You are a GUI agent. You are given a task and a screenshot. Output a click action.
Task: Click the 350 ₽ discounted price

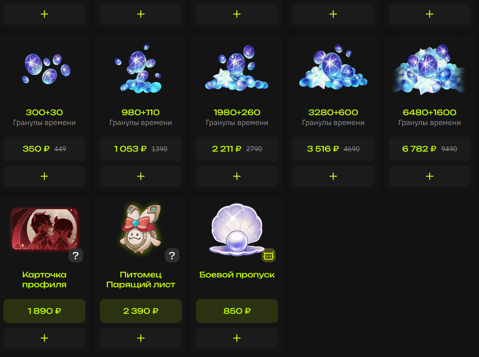(x=36, y=149)
